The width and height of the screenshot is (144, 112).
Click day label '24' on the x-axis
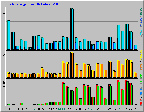point(105,109)
